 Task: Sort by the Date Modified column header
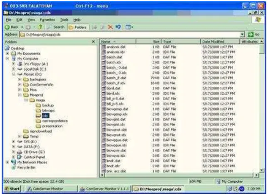point(220,42)
